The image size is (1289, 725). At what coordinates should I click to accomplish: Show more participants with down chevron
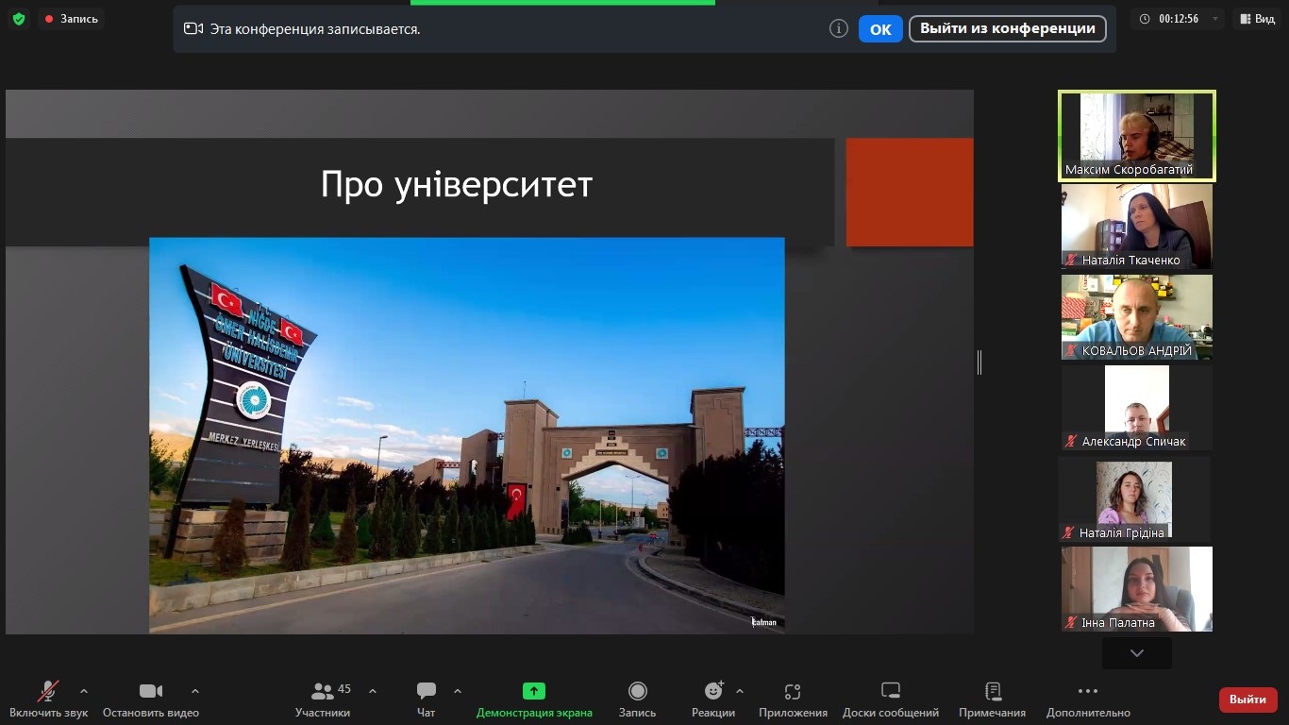click(1136, 653)
